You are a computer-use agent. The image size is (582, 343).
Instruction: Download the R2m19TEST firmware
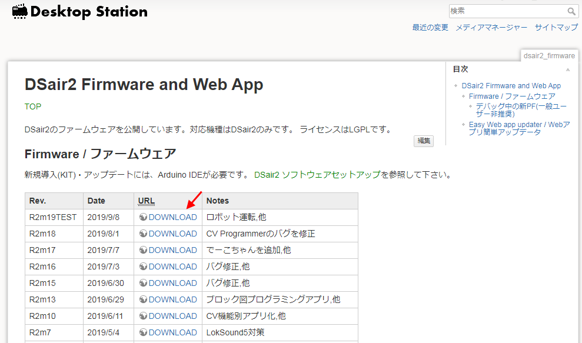pyautogui.click(x=172, y=217)
